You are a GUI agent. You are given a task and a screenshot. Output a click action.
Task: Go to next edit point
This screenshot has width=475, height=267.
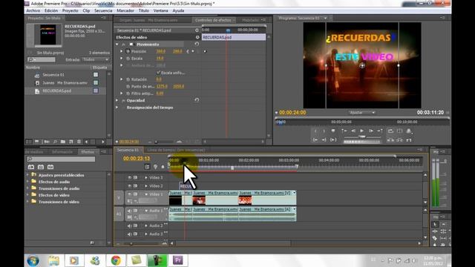(380, 131)
